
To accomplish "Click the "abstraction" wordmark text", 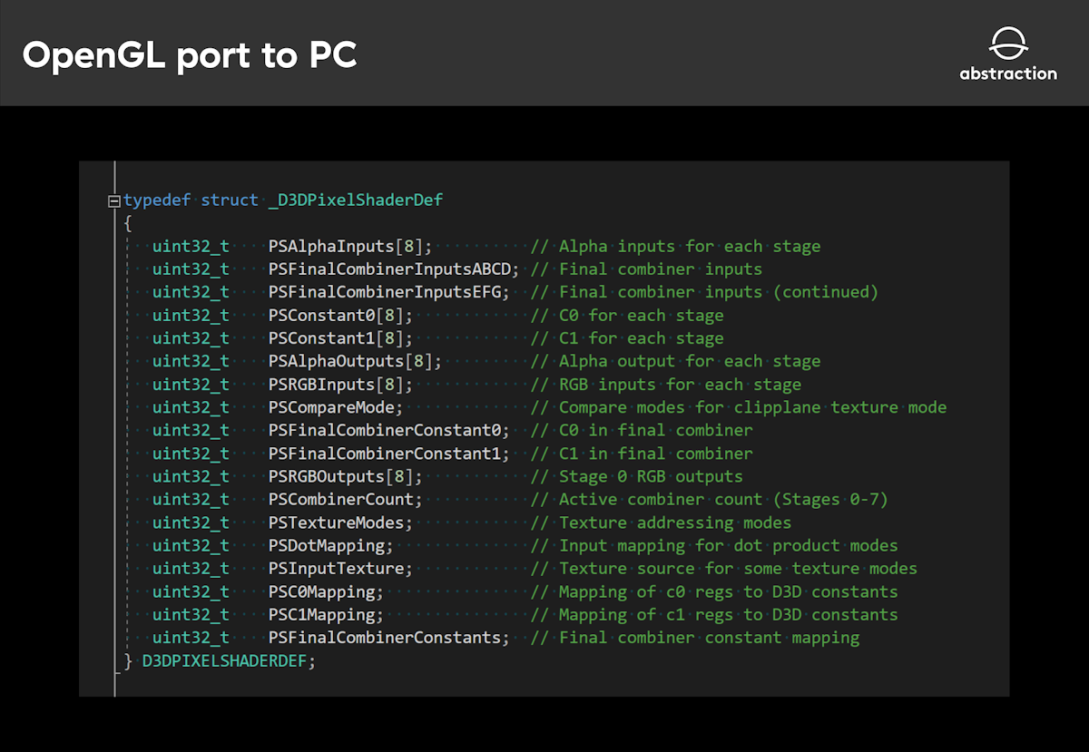I will pyautogui.click(x=1008, y=73).
